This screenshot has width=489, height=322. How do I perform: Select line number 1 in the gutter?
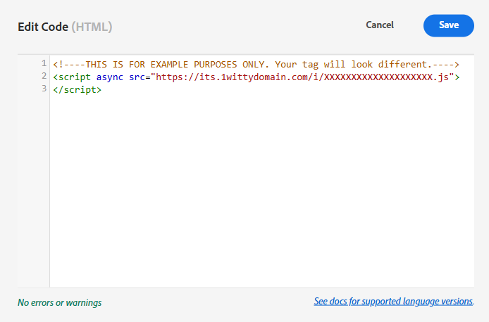pyautogui.click(x=44, y=63)
